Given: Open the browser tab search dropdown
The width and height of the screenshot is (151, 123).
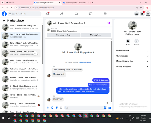Looking at the screenshot, I should click(2, 2).
